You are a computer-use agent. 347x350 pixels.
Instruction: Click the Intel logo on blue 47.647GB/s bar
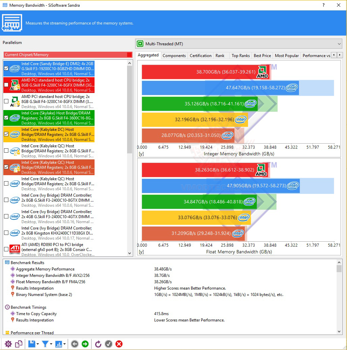[292, 88]
